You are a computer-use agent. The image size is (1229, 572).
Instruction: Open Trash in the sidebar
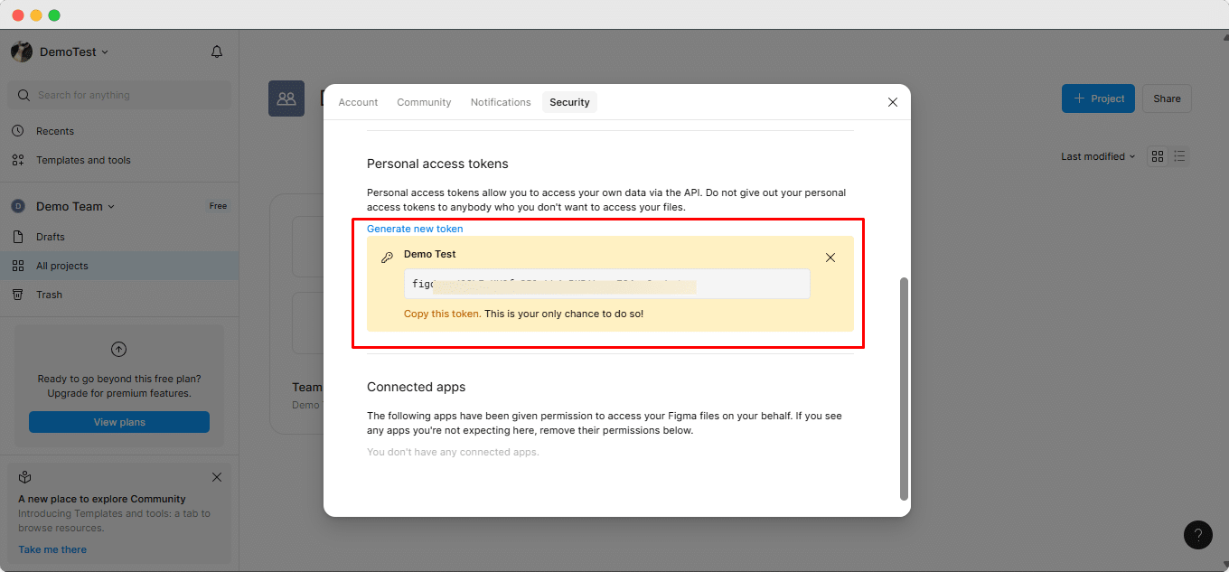click(x=50, y=295)
